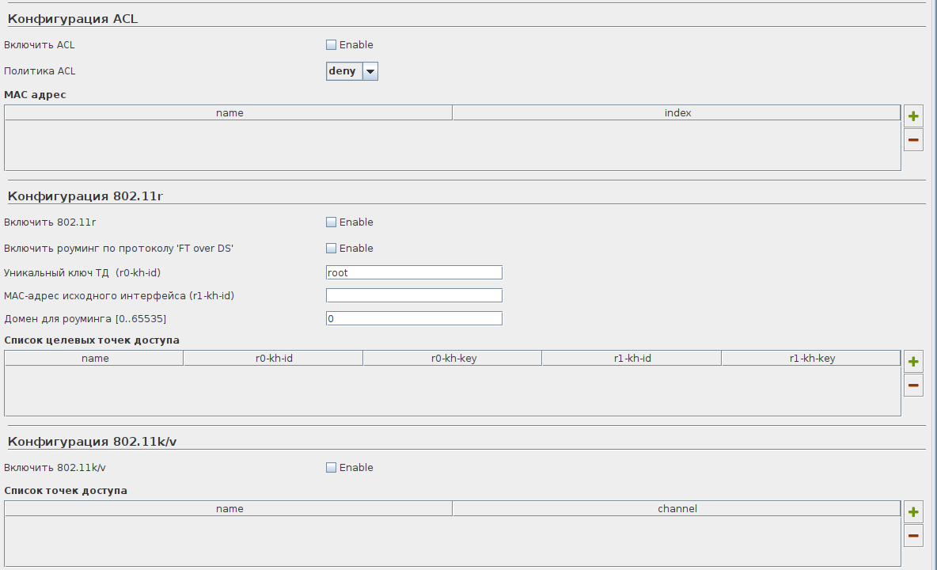Viewport: 937px width, 570px height.
Task: Click the roaming domain field showing 0
Action: (x=414, y=318)
